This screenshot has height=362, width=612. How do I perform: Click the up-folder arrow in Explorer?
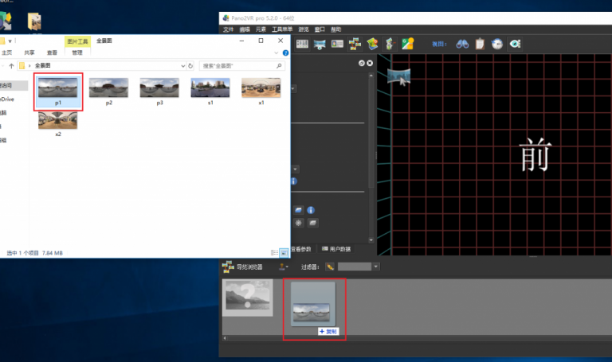tap(11, 66)
